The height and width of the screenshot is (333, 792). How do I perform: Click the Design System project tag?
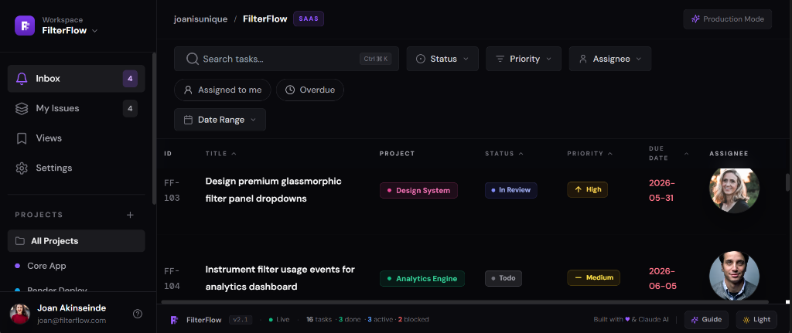pyautogui.click(x=418, y=190)
